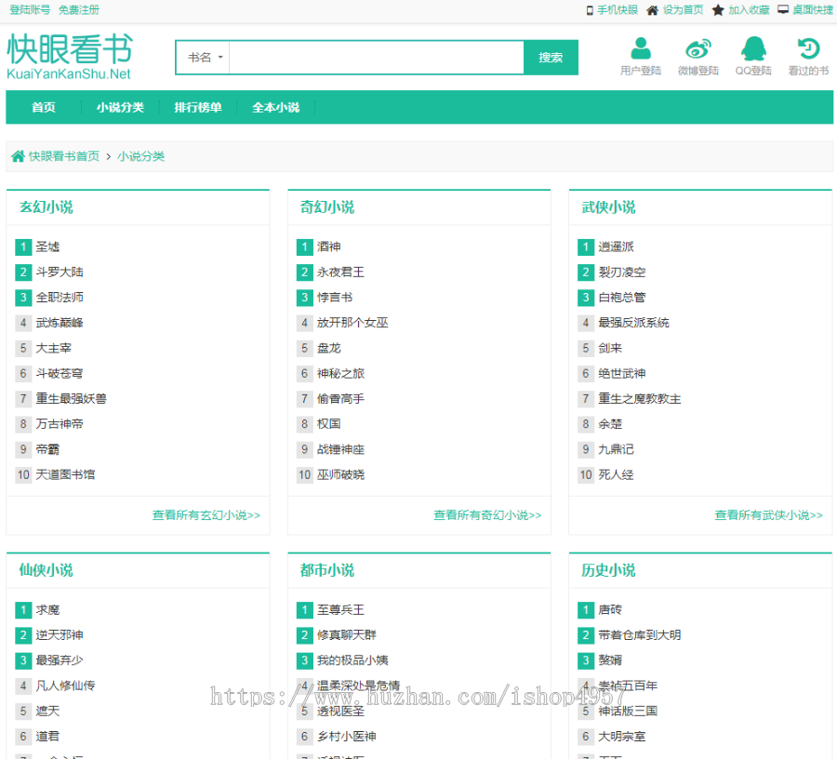The height and width of the screenshot is (759, 837).
Task: Open the 奇幻小说 category heading
Action: [327, 207]
